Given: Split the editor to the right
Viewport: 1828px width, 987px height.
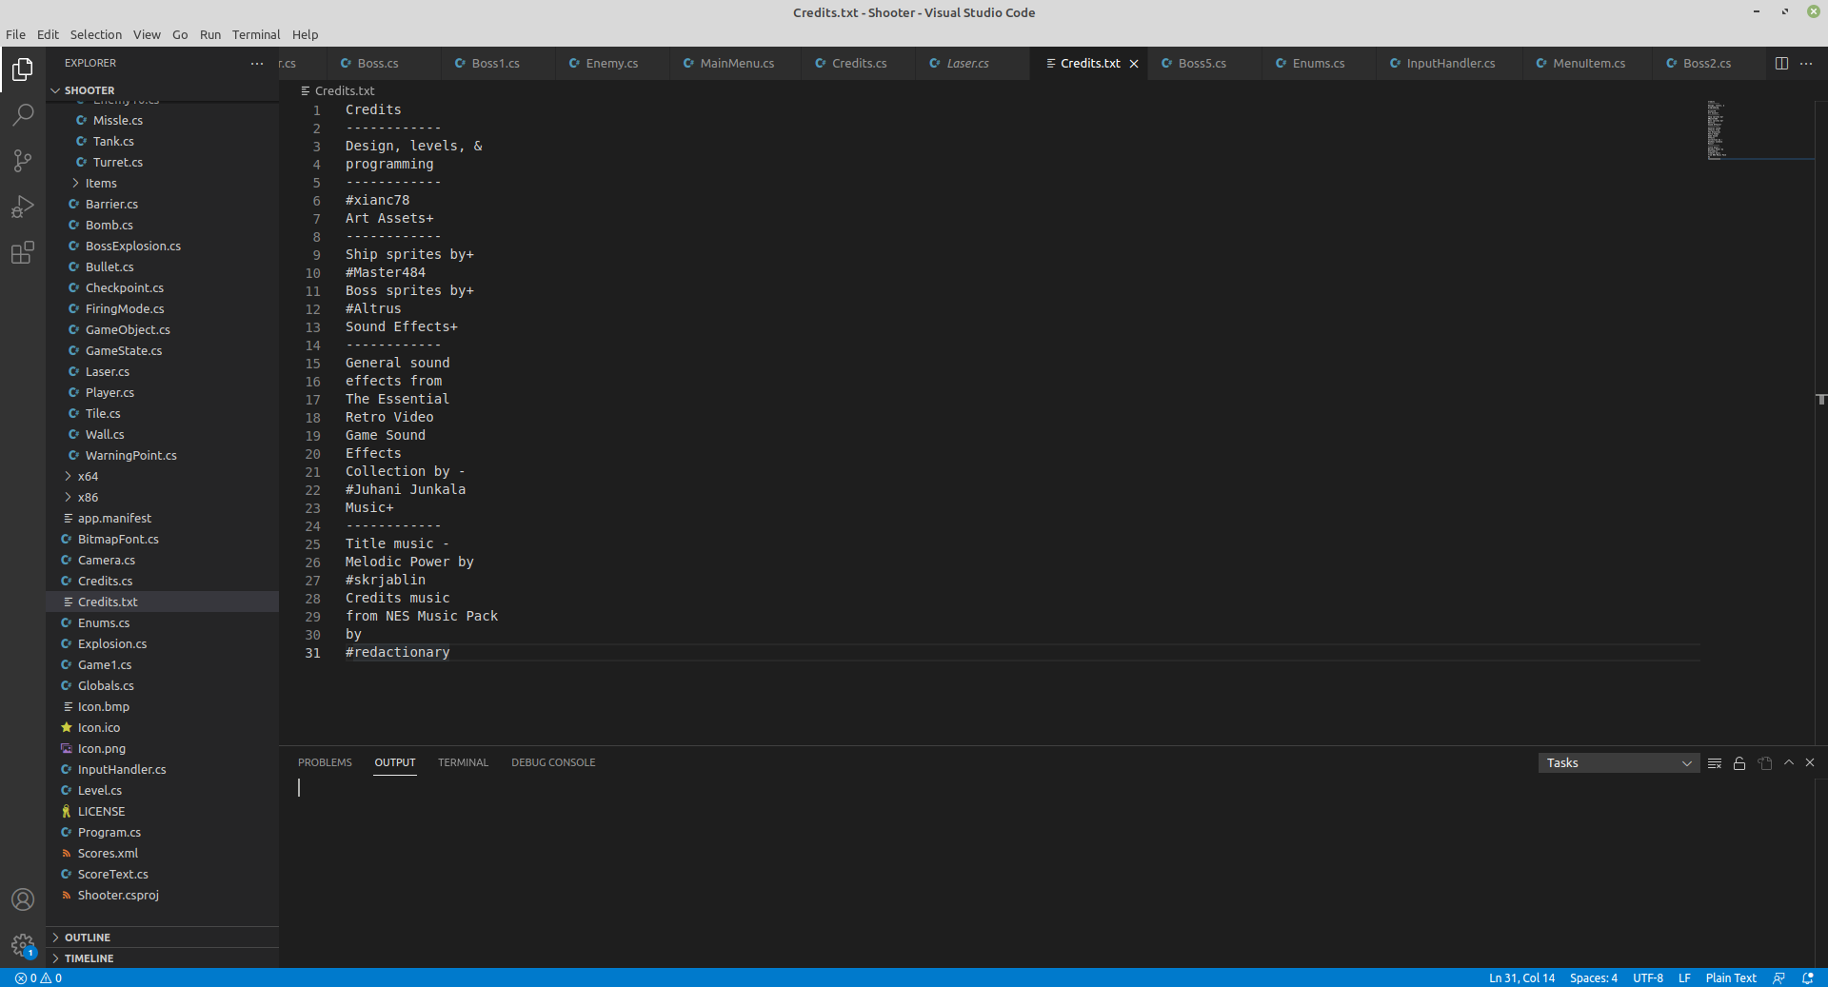Looking at the screenshot, I should [x=1781, y=64].
